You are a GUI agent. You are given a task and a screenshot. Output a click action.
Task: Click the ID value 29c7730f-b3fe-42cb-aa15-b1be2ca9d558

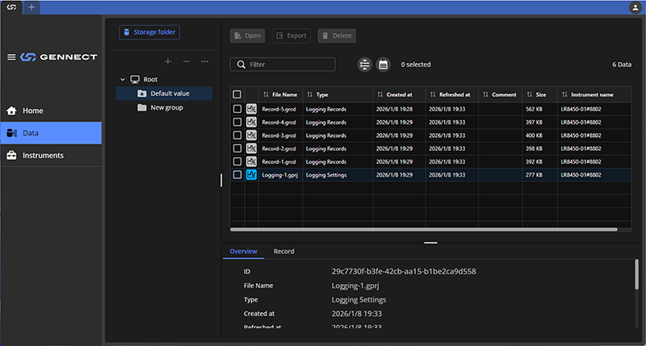[404, 272]
